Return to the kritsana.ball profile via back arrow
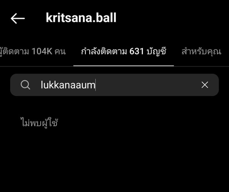This screenshot has height=192, width=229. pos(18,18)
